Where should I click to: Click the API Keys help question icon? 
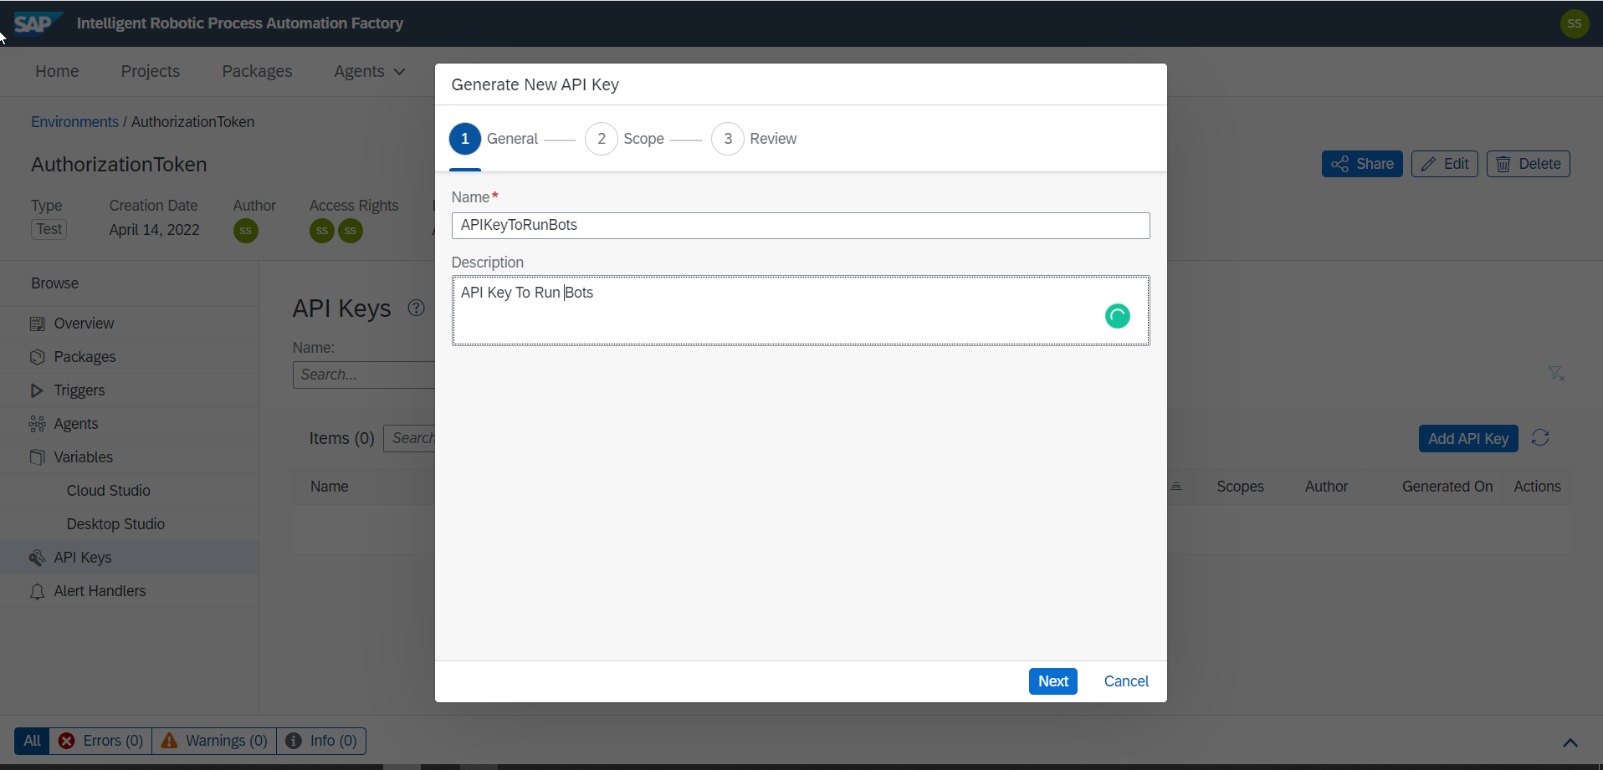[x=416, y=308]
